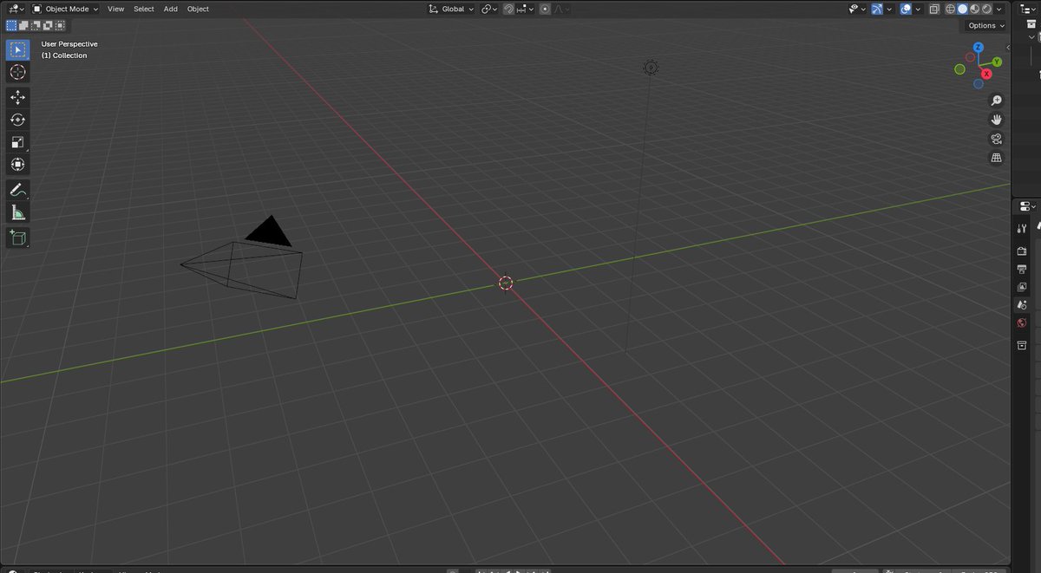Click the blue Z axis gizmo ball
Screen dimensions: 1041x573
pyautogui.click(x=978, y=48)
